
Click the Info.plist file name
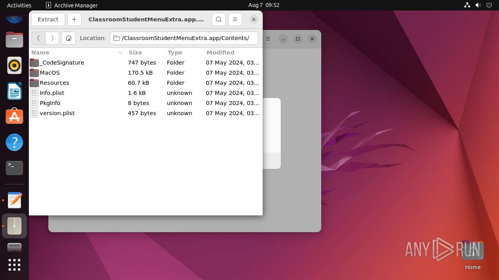[52, 93]
